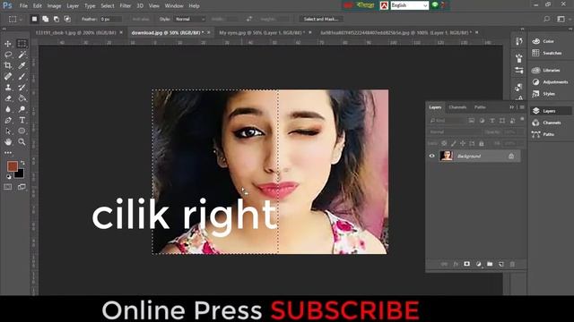Select the Eyedropper tool
Image resolution: width=574 pixels, height=322 pixels.
pyautogui.click(x=22, y=65)
